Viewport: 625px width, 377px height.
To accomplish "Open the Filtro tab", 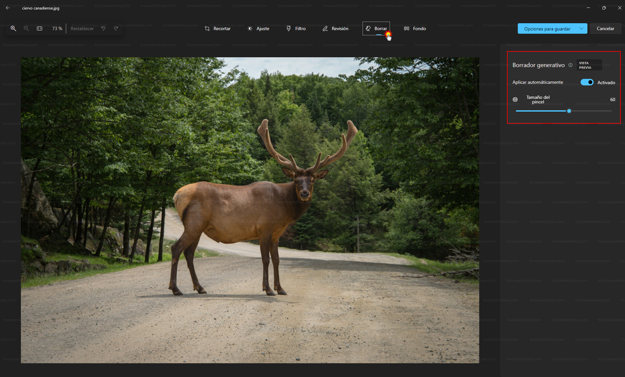I will coord(296,28).
